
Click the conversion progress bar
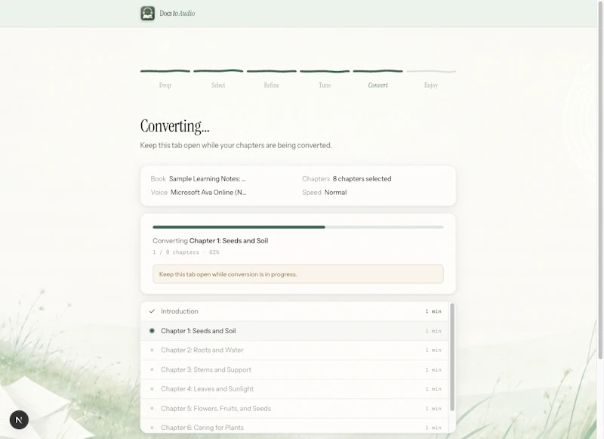pyautogui.click(x=298, y=227)
